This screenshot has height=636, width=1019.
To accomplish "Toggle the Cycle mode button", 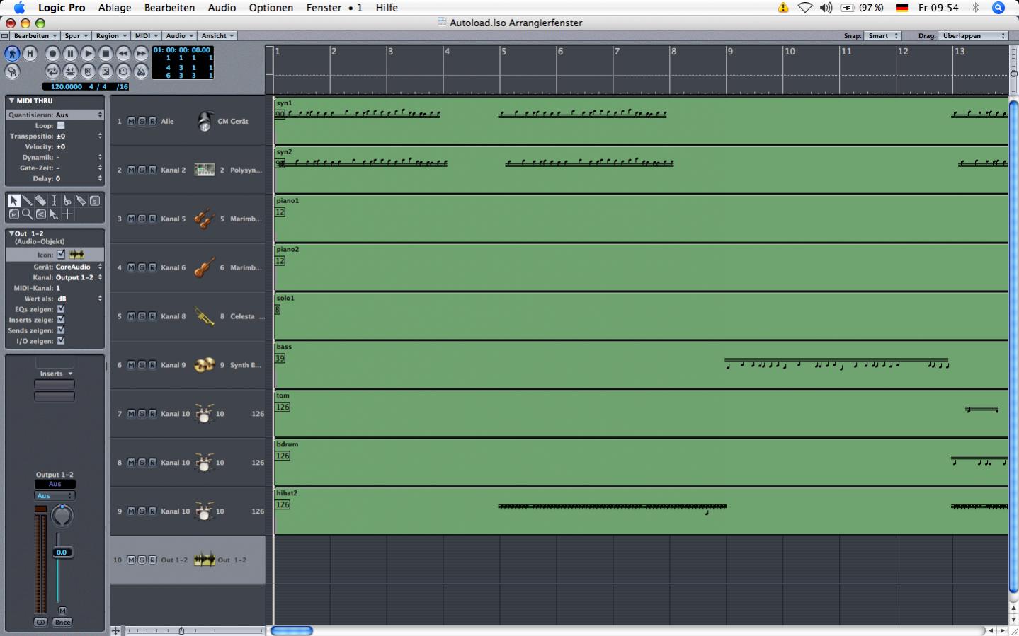I will [52, 71].
